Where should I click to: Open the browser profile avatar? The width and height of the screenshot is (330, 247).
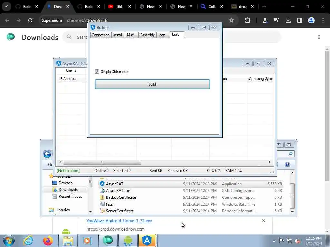pyautogui.click(x=311, y=20)
